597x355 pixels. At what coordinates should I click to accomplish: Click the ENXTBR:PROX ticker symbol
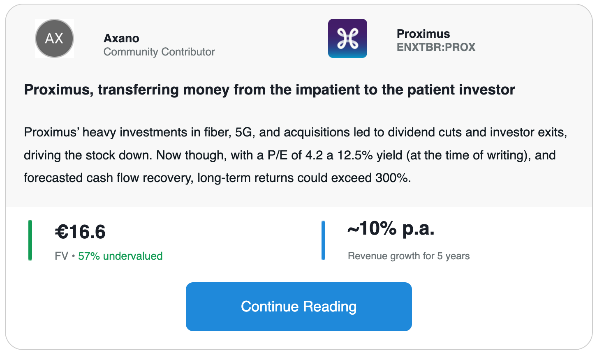click(436, 47)
